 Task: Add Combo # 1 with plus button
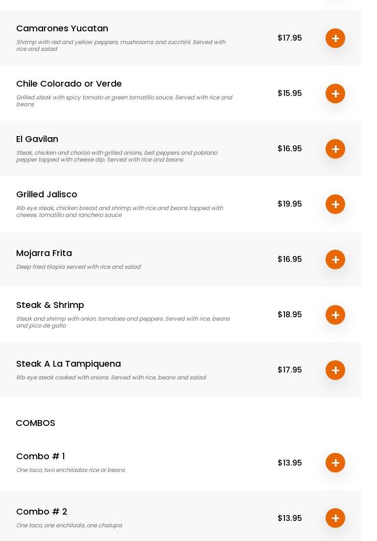335,463
